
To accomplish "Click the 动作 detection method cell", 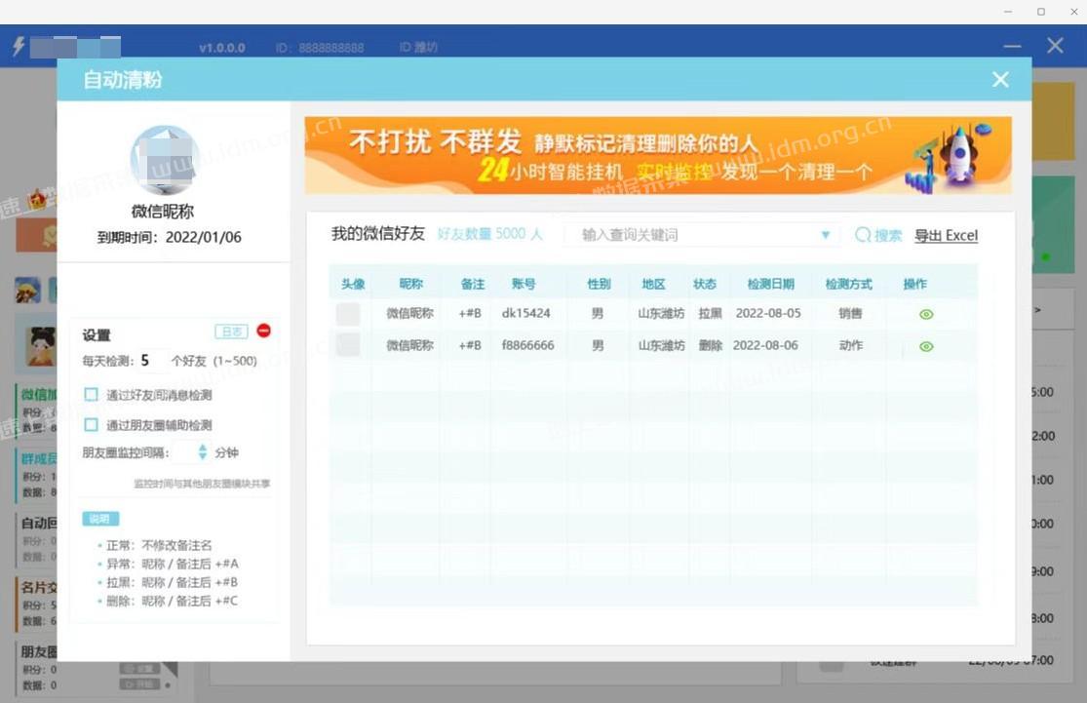I will pos(851,345).
